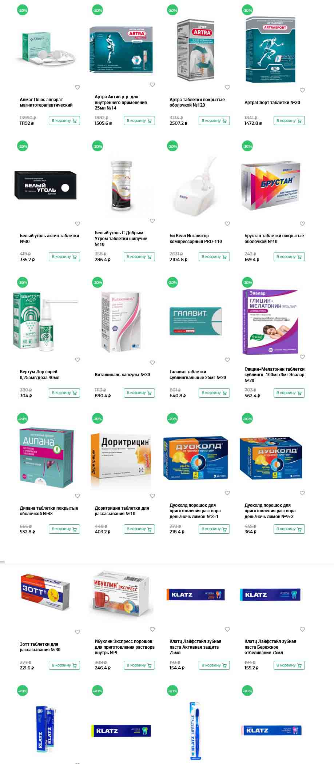Open the Артра таблетки №120 product link
Image resolution: width=334 pixels, height=764 pixels.
197,102
